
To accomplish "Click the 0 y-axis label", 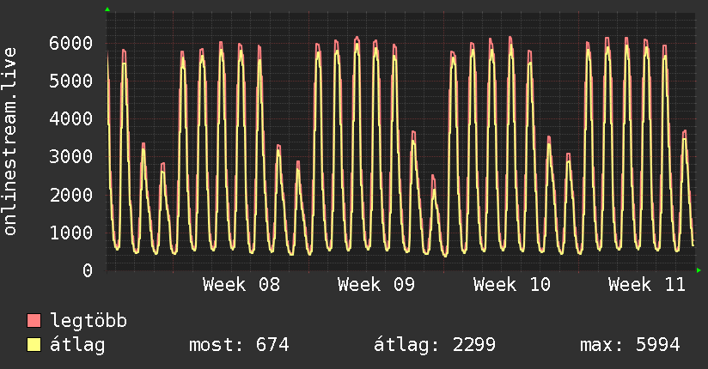I will click(88, 270).
